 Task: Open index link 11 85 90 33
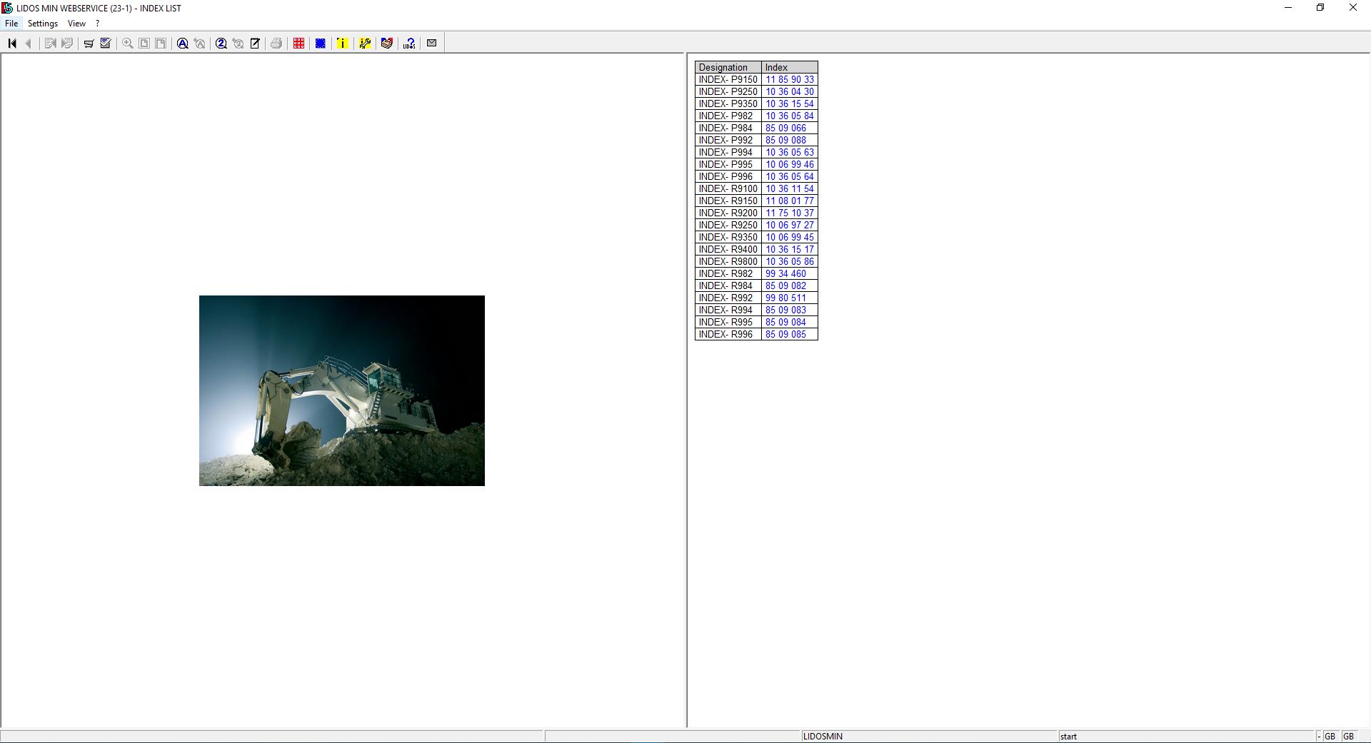tap(790, 80)
